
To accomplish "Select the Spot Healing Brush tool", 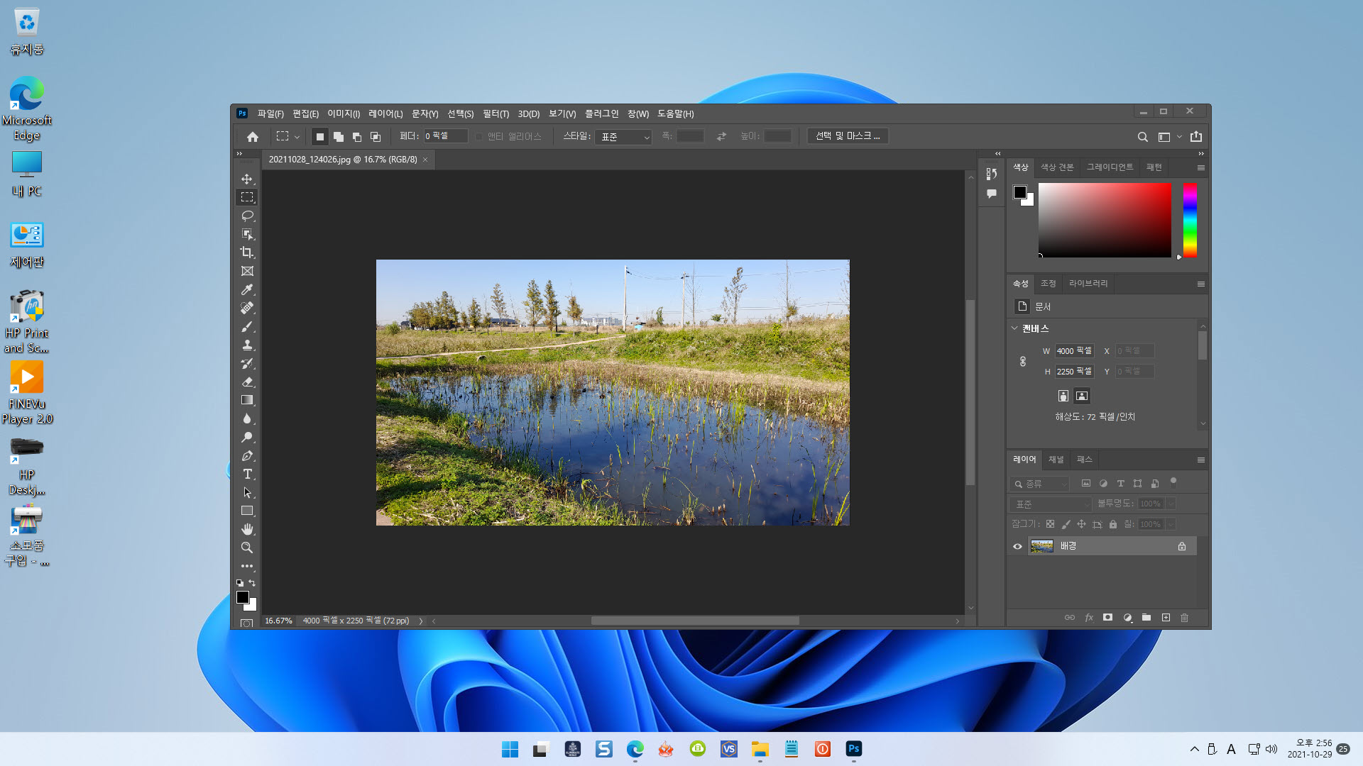I will [247, 308].
